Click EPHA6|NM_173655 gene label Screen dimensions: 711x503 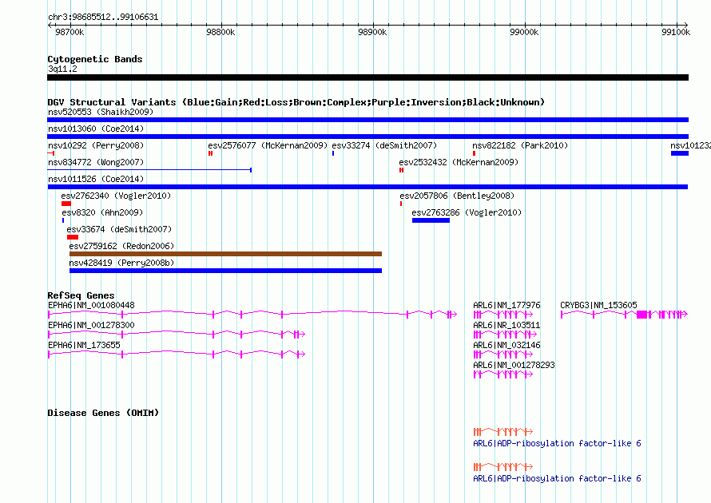[x=84, y=345]
